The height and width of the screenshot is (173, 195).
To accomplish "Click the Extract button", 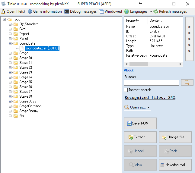I will (x=140, y=137).
